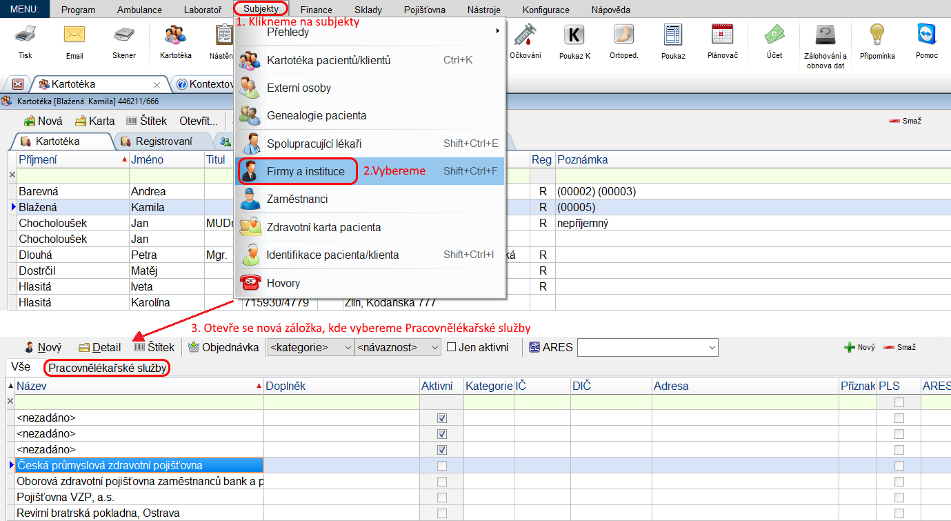Open the Email envelope icon
The height and width of the screenshot is (521, 951).
pyautogui.click(x=74, y=35)
